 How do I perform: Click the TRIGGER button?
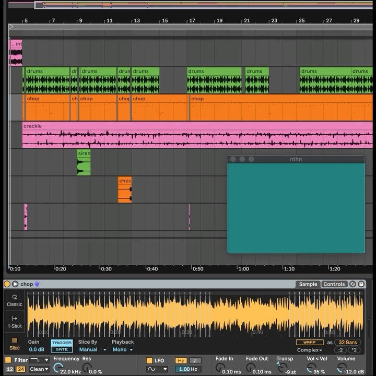click(62, 343)
